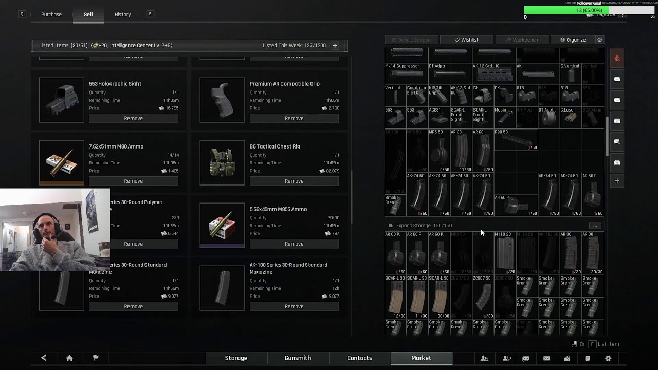Open the Gunsmith tab
The width and height of the screenshot is (658, 370).
pos(298,358)
